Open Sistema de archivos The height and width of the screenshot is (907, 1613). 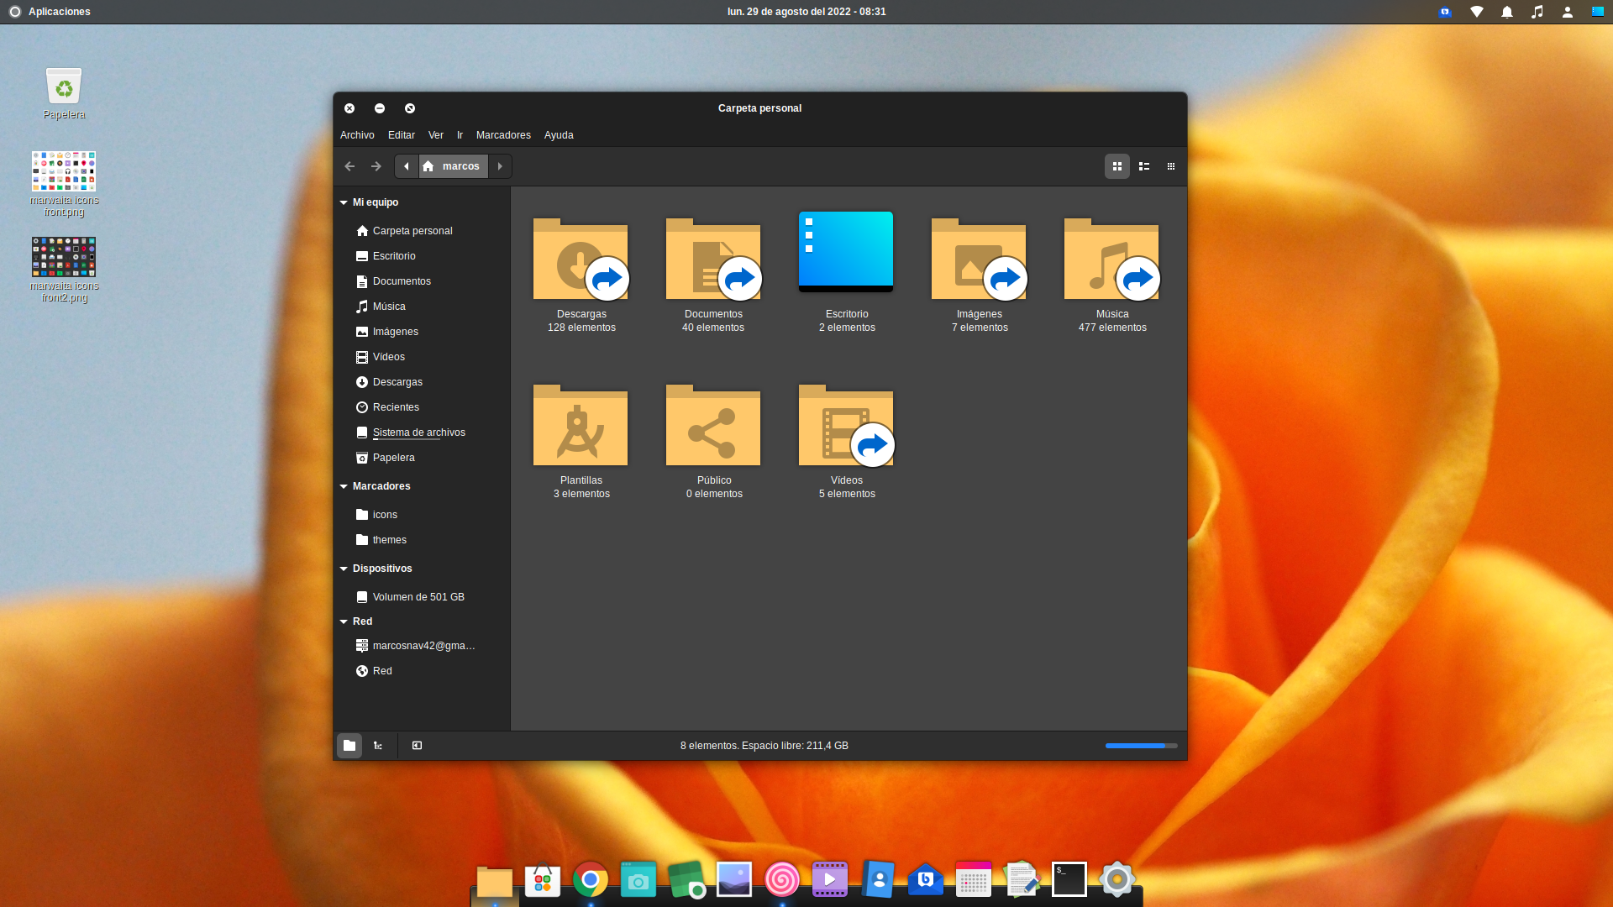(x=418, y=432)
